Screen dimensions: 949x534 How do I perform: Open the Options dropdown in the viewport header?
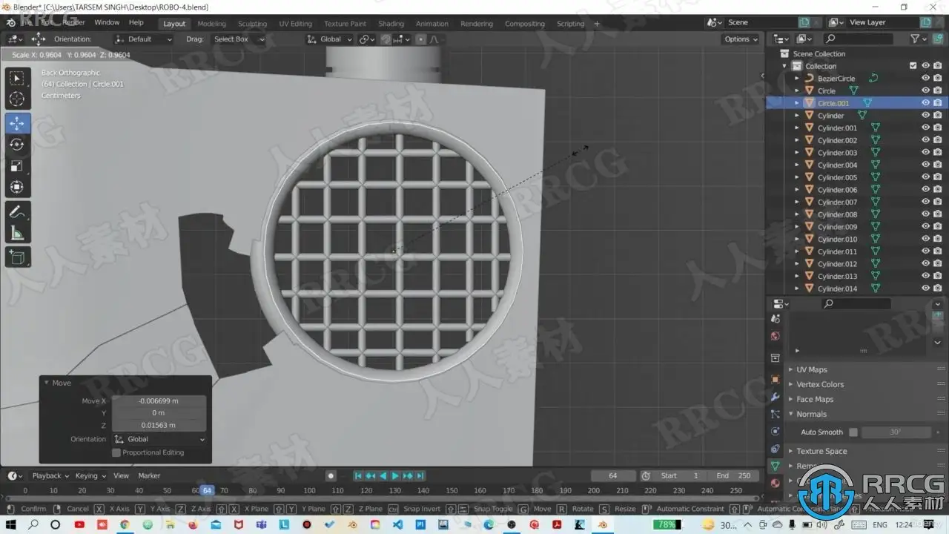tap(741, 39)
